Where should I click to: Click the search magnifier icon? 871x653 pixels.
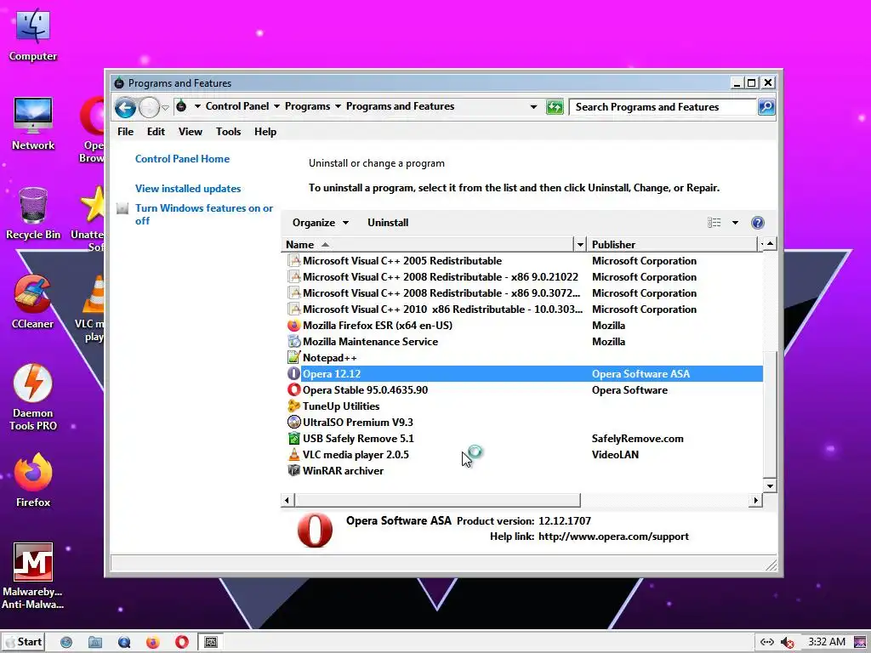coord(766,107)
